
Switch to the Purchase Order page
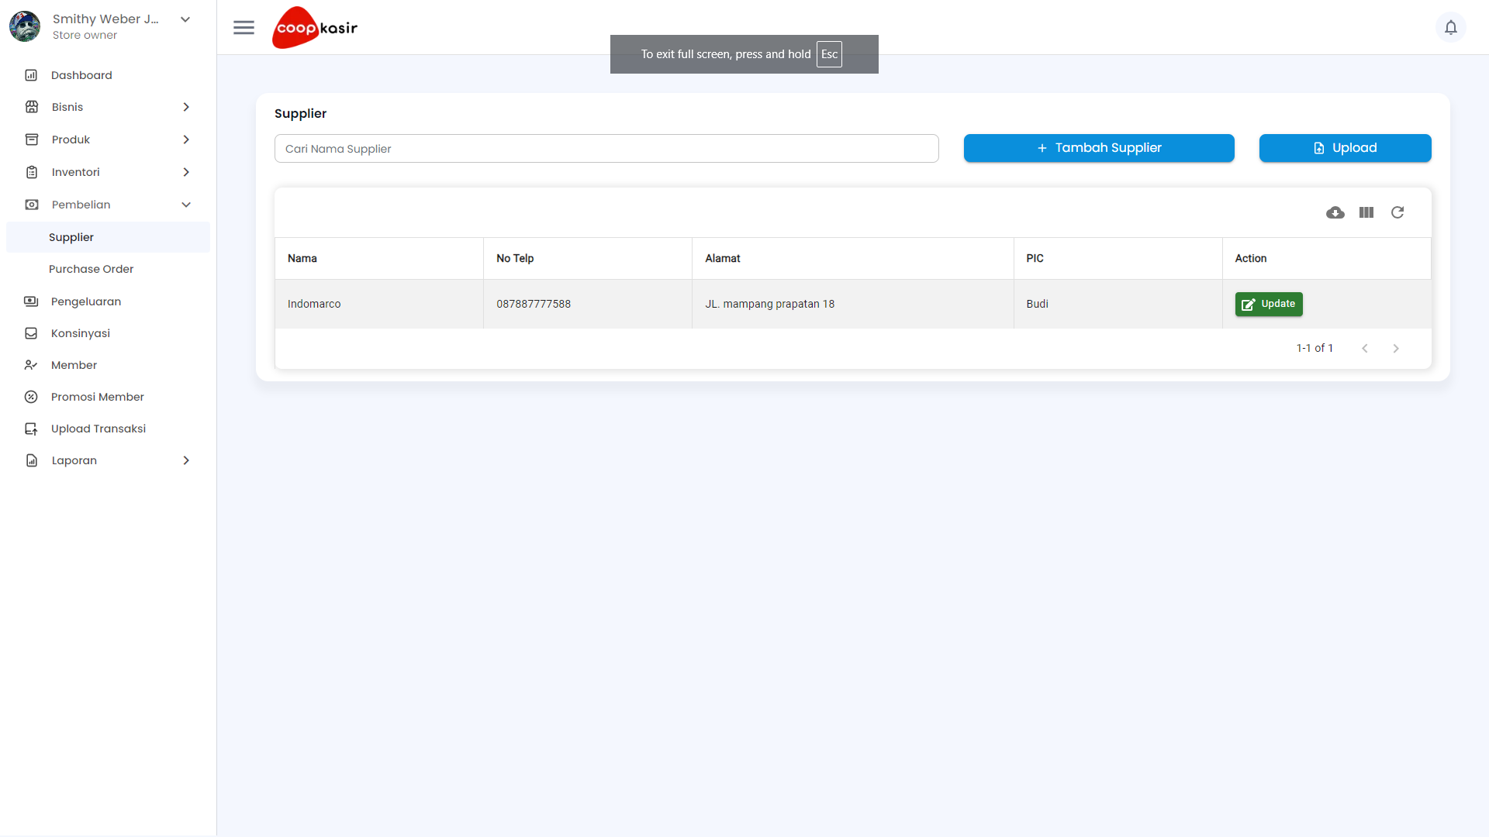coord(90,269)
